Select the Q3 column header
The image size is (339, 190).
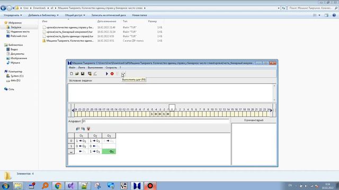click(x=109, y=136)
